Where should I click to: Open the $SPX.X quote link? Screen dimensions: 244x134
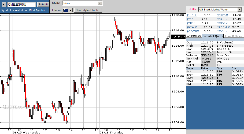(x=222, y=19)
